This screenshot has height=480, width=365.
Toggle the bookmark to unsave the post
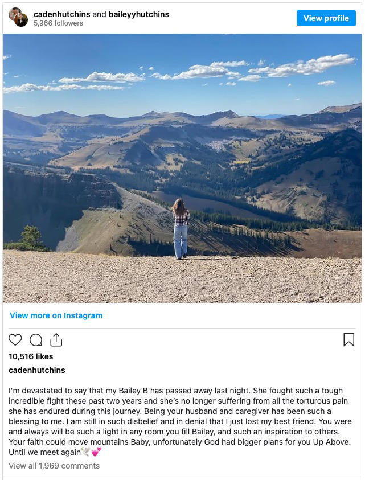point(350,339)
